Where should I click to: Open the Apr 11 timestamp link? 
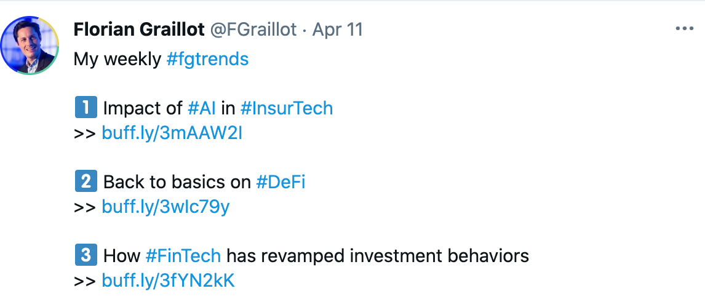click(337, 29)
